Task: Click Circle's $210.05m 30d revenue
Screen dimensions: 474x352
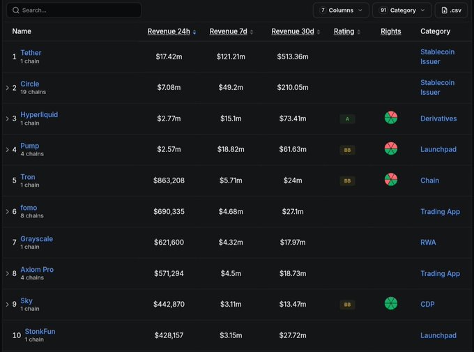Action: coord(293,87)
